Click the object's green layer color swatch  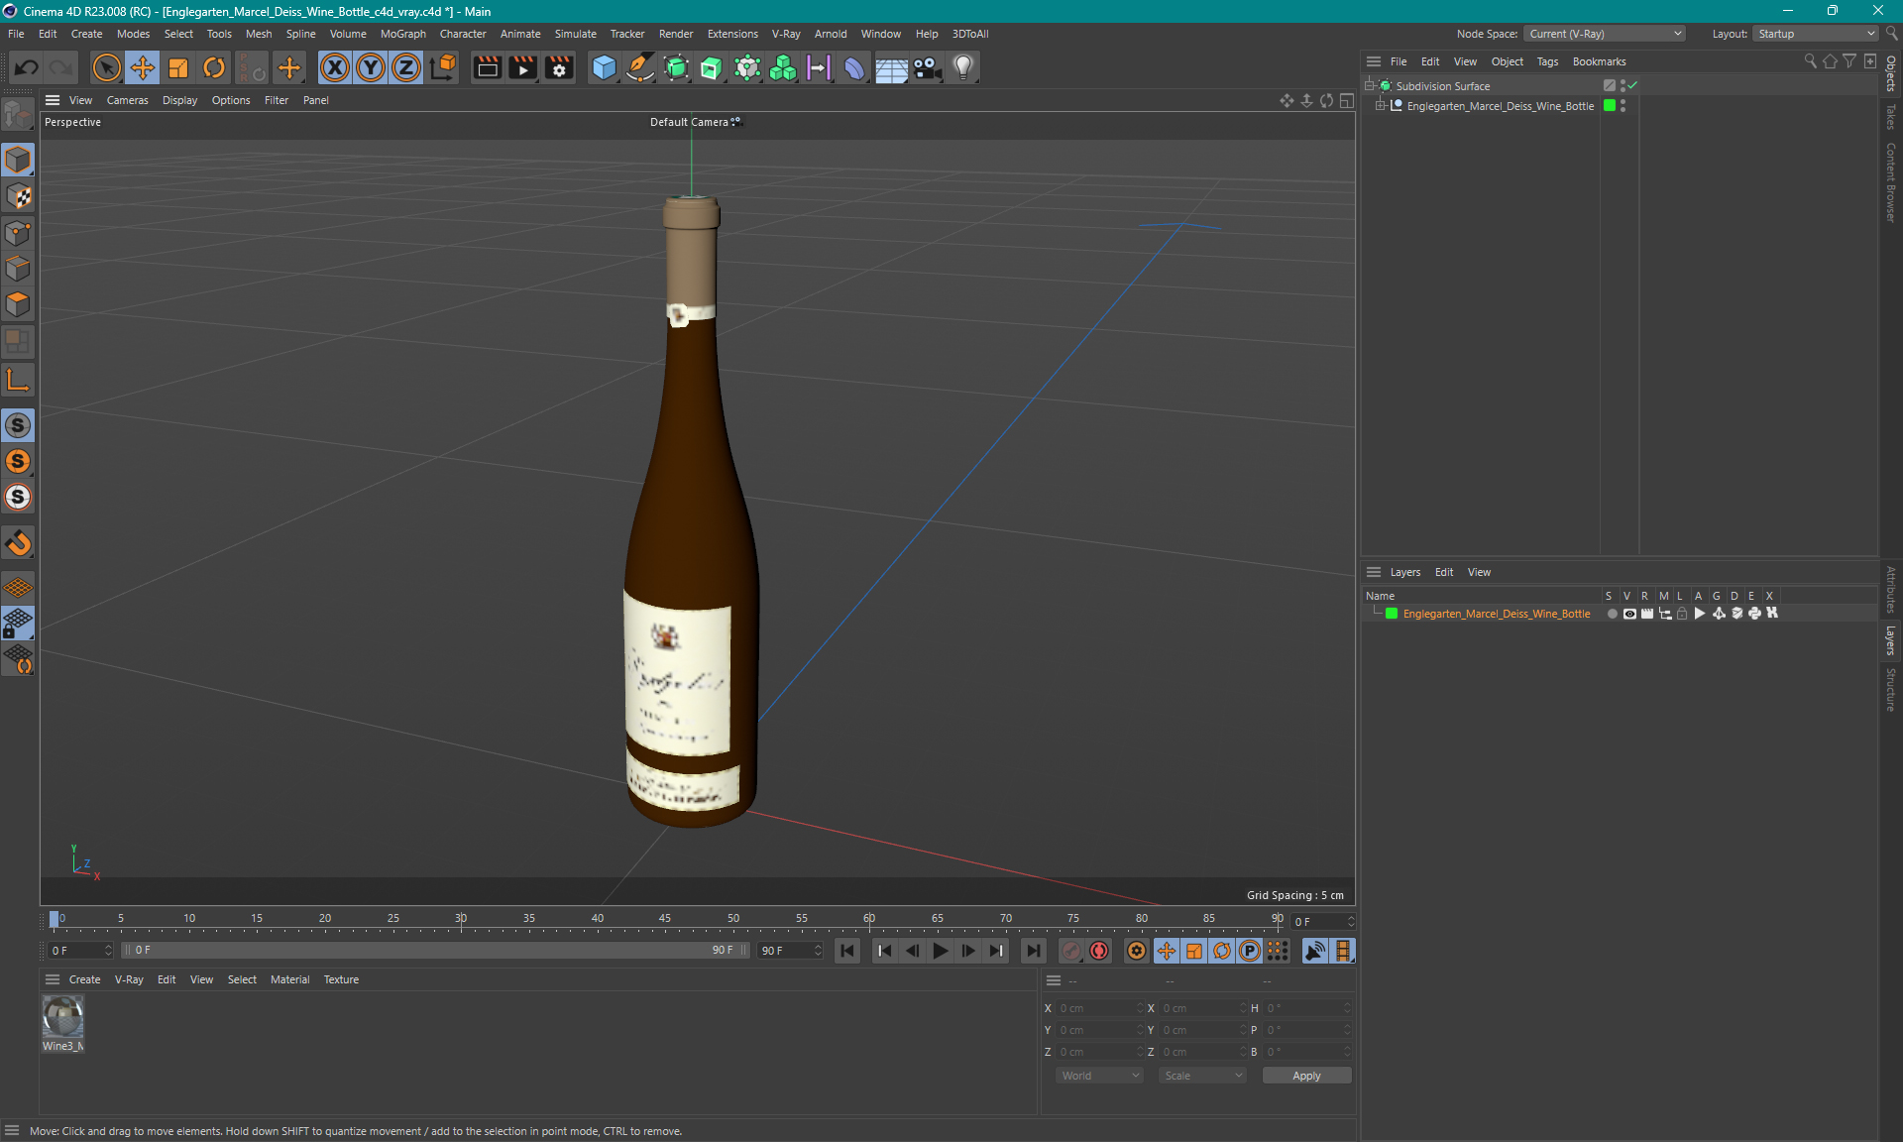1610,106
